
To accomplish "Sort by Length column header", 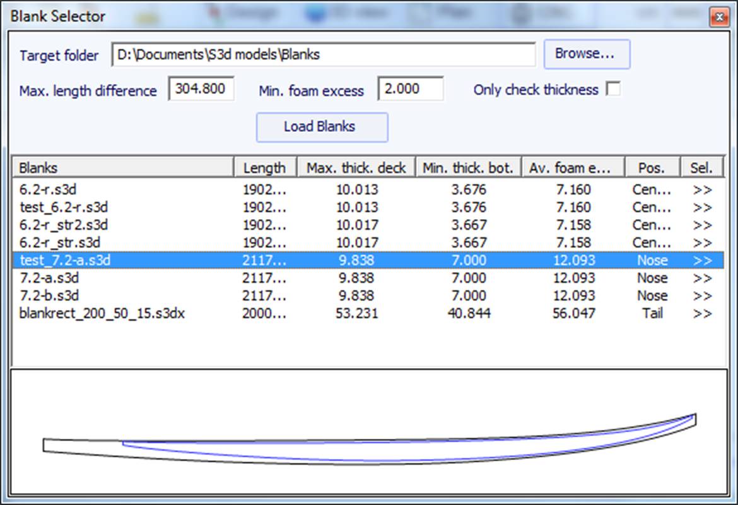I will (265, 168).
